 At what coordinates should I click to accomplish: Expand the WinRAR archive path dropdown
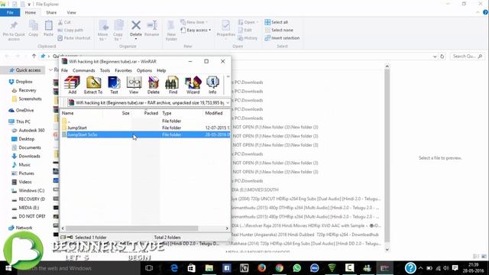pyautogui.click(x=228, y=102)
